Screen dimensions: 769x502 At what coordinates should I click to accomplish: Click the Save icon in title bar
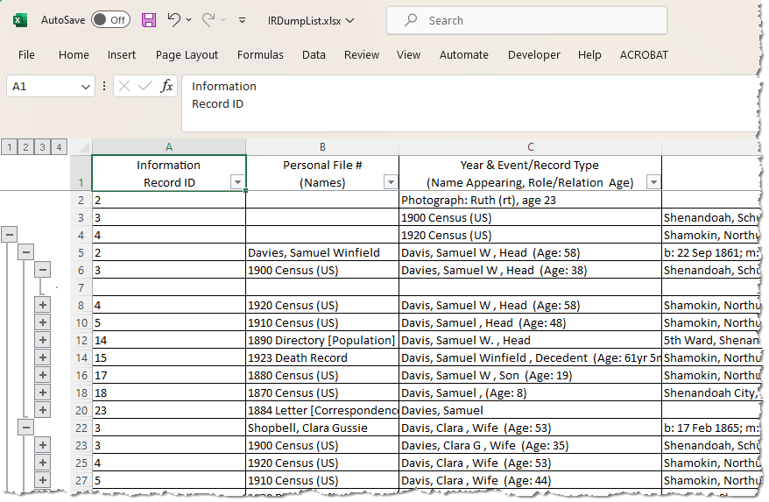(x=149, y=19)
